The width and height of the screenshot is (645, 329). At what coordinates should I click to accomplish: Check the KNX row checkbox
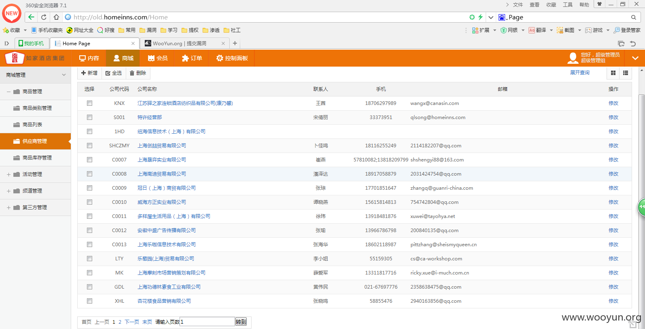[x=89, y=103]
